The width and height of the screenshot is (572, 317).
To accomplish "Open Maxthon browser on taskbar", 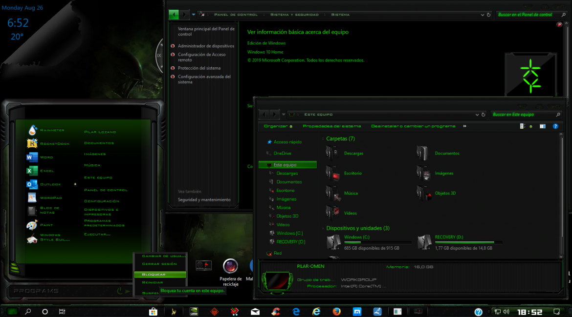I will point(357,312).
